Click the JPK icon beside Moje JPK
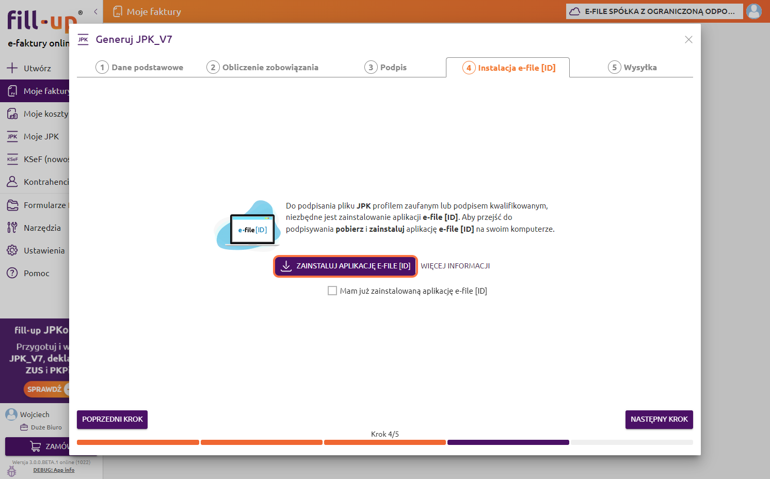Image resolution: width=770 pixels, height=479 pixels. click(x=12, y=136)
